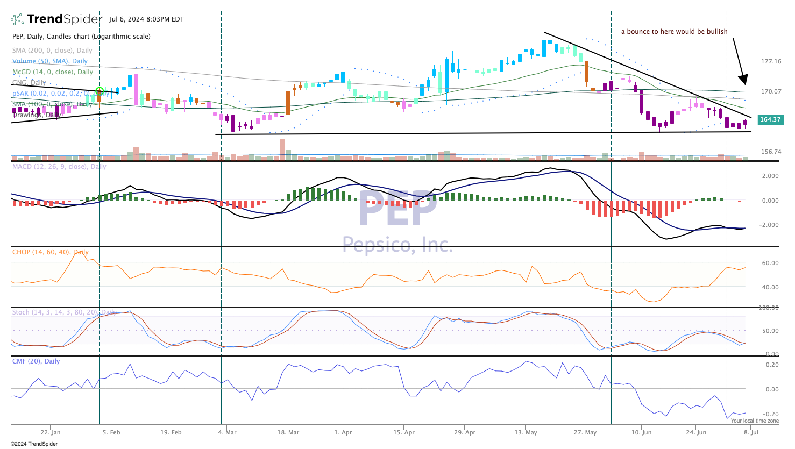This screenshot has width=795, height=449.
Task: Click the 'CNC, Daily' legend label
Action: click(x=29, y=83)
